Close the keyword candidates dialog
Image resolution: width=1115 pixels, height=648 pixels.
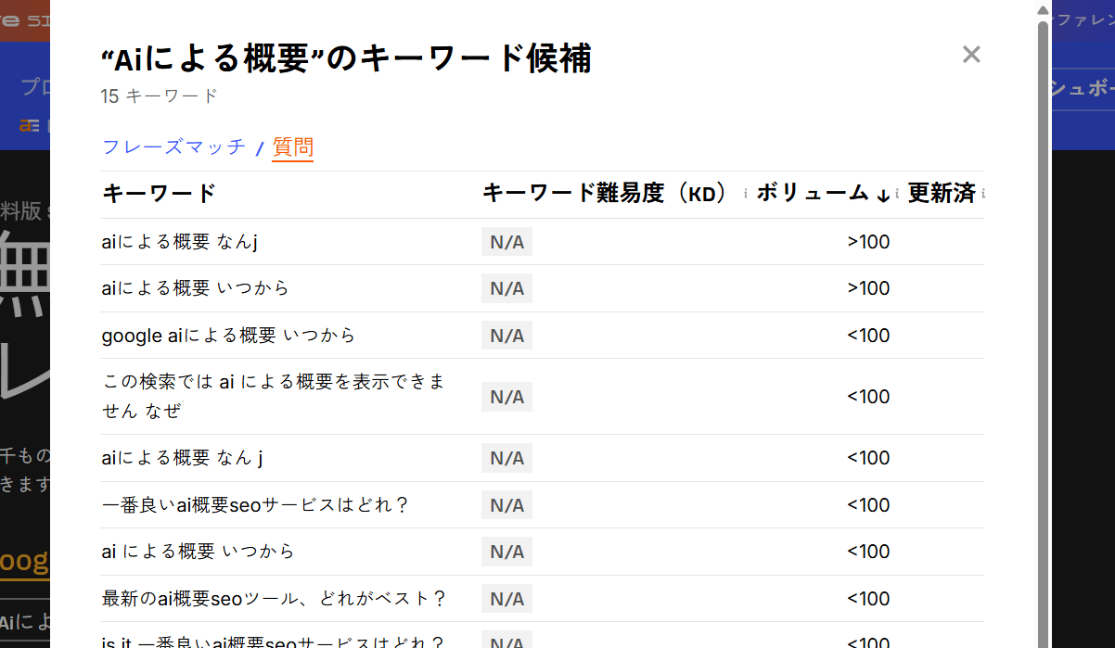coord(970,54)
